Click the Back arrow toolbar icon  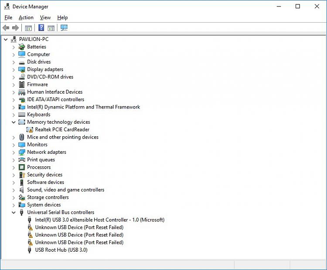6,28
